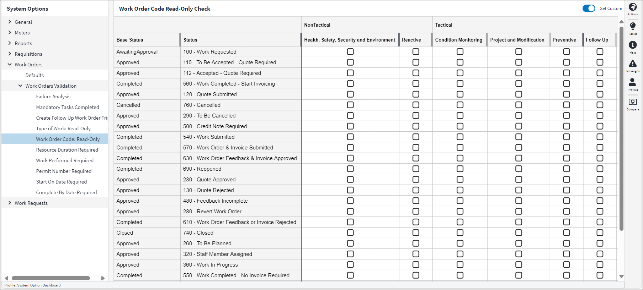The width and height of the screenshot is (643, 290).
Task: Open the Failure Analysis settings
Action: coord(53,96)
